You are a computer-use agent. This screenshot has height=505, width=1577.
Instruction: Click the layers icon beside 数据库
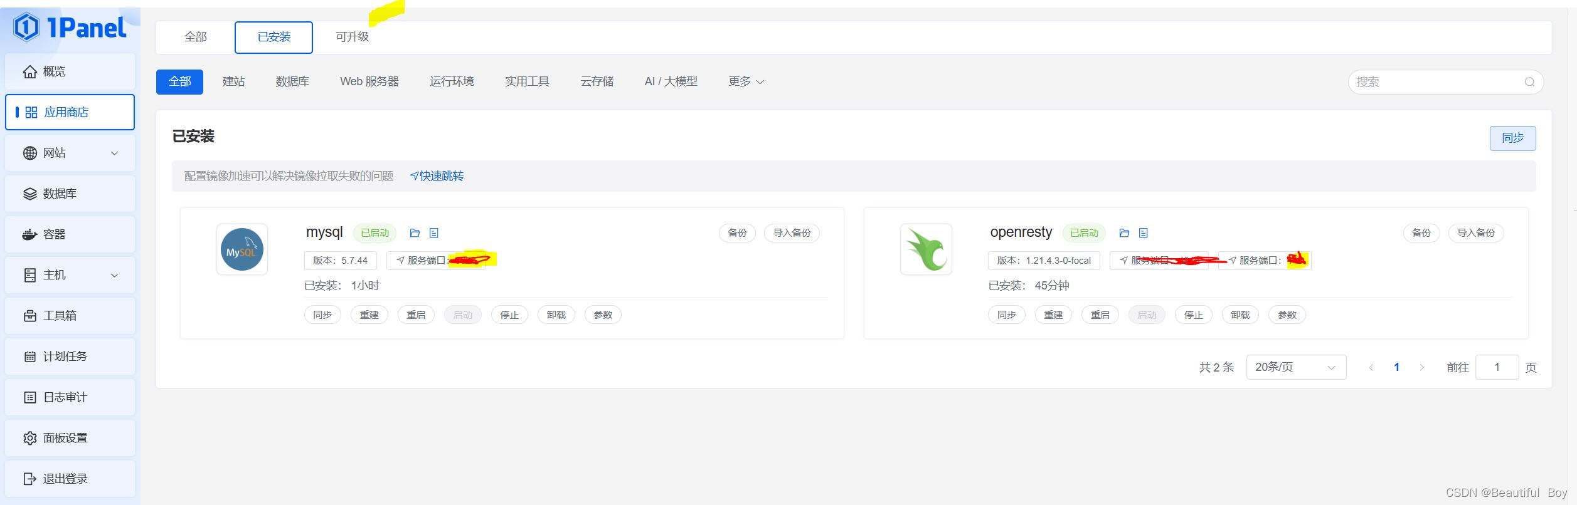click(x=29, y=194)
